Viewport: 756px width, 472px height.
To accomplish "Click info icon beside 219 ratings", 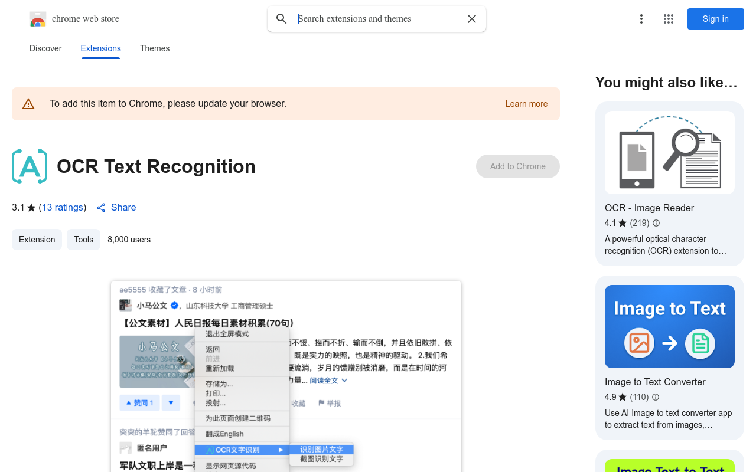I will point(656,223).
